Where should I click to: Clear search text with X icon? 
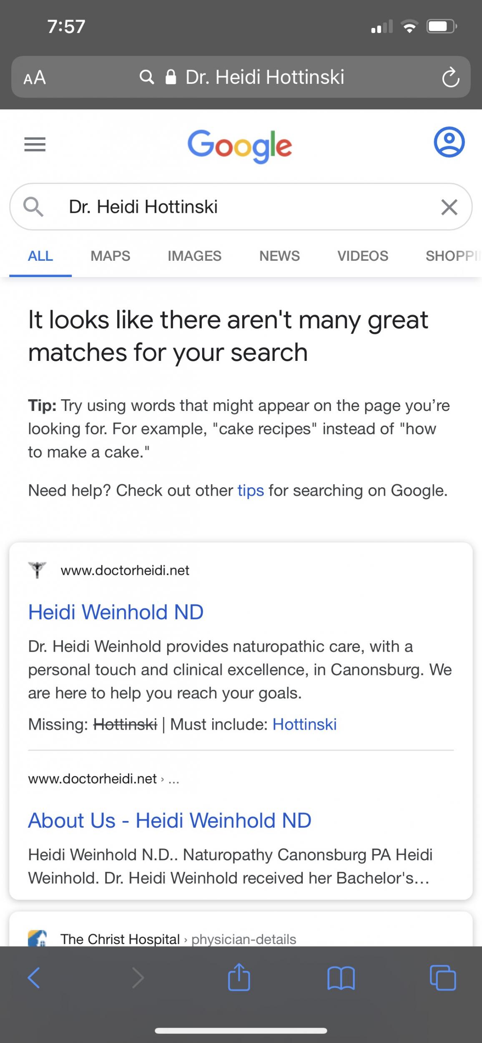[x=449, y=207]
